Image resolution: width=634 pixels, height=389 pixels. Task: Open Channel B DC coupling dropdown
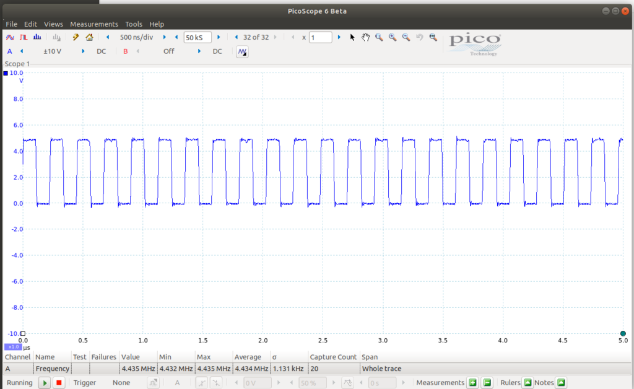tap(217, 51)
